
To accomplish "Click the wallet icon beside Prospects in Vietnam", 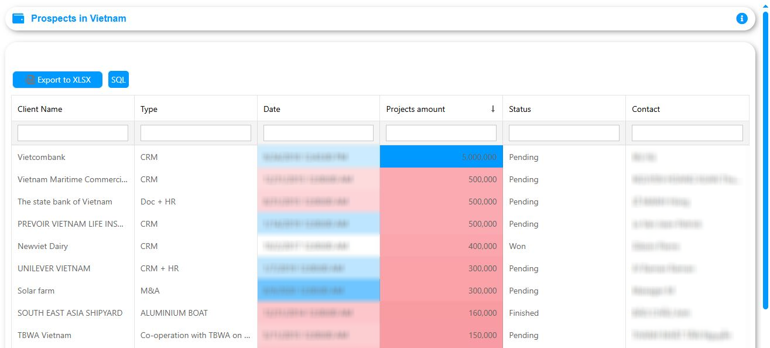I will point(18,19).
